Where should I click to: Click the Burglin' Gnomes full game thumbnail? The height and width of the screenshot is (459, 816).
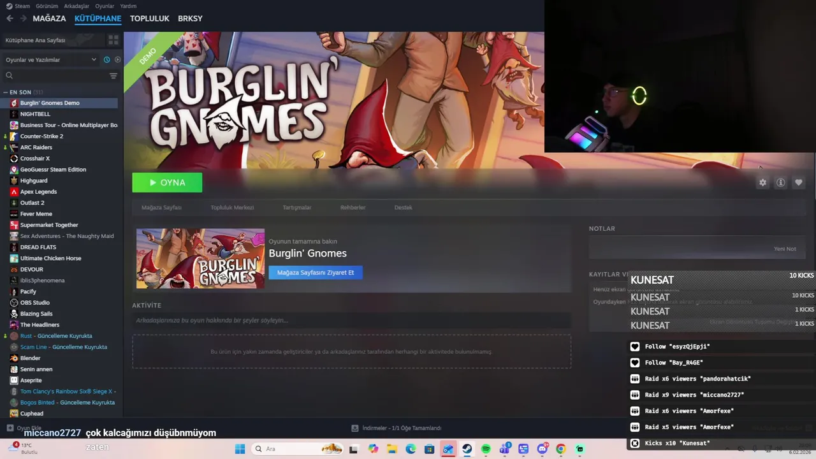[200, 258]
